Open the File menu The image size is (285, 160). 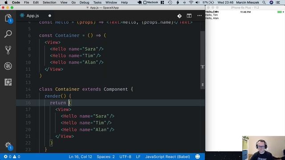(27, 3)
